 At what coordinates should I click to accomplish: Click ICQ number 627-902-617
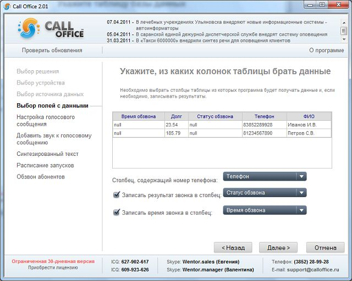(x=135, y=262)
